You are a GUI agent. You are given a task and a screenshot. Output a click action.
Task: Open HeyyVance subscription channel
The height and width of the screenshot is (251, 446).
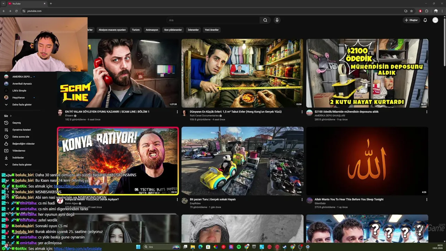click(x=19, y=98)
